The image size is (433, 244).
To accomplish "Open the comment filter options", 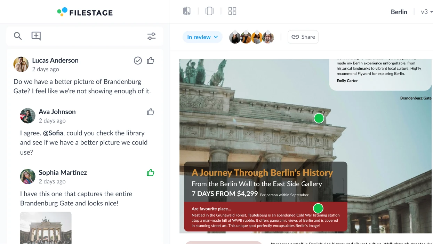I will tap(151, 36).
